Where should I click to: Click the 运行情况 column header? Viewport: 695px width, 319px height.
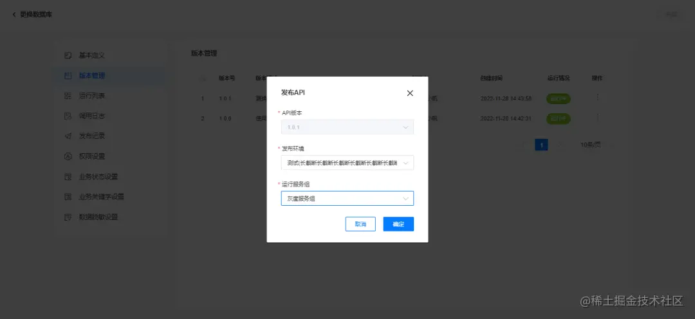click(559, 78)
